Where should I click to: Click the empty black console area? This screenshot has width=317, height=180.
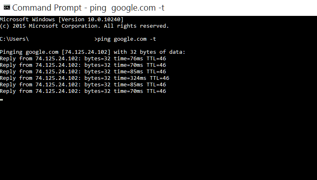tap(158, 139)
